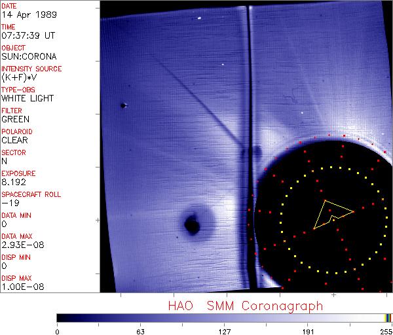Viewport: 393px width, 335px height.
Task: Click the EXPOSURE value 8.192
Action: click(x=14, y=182)
